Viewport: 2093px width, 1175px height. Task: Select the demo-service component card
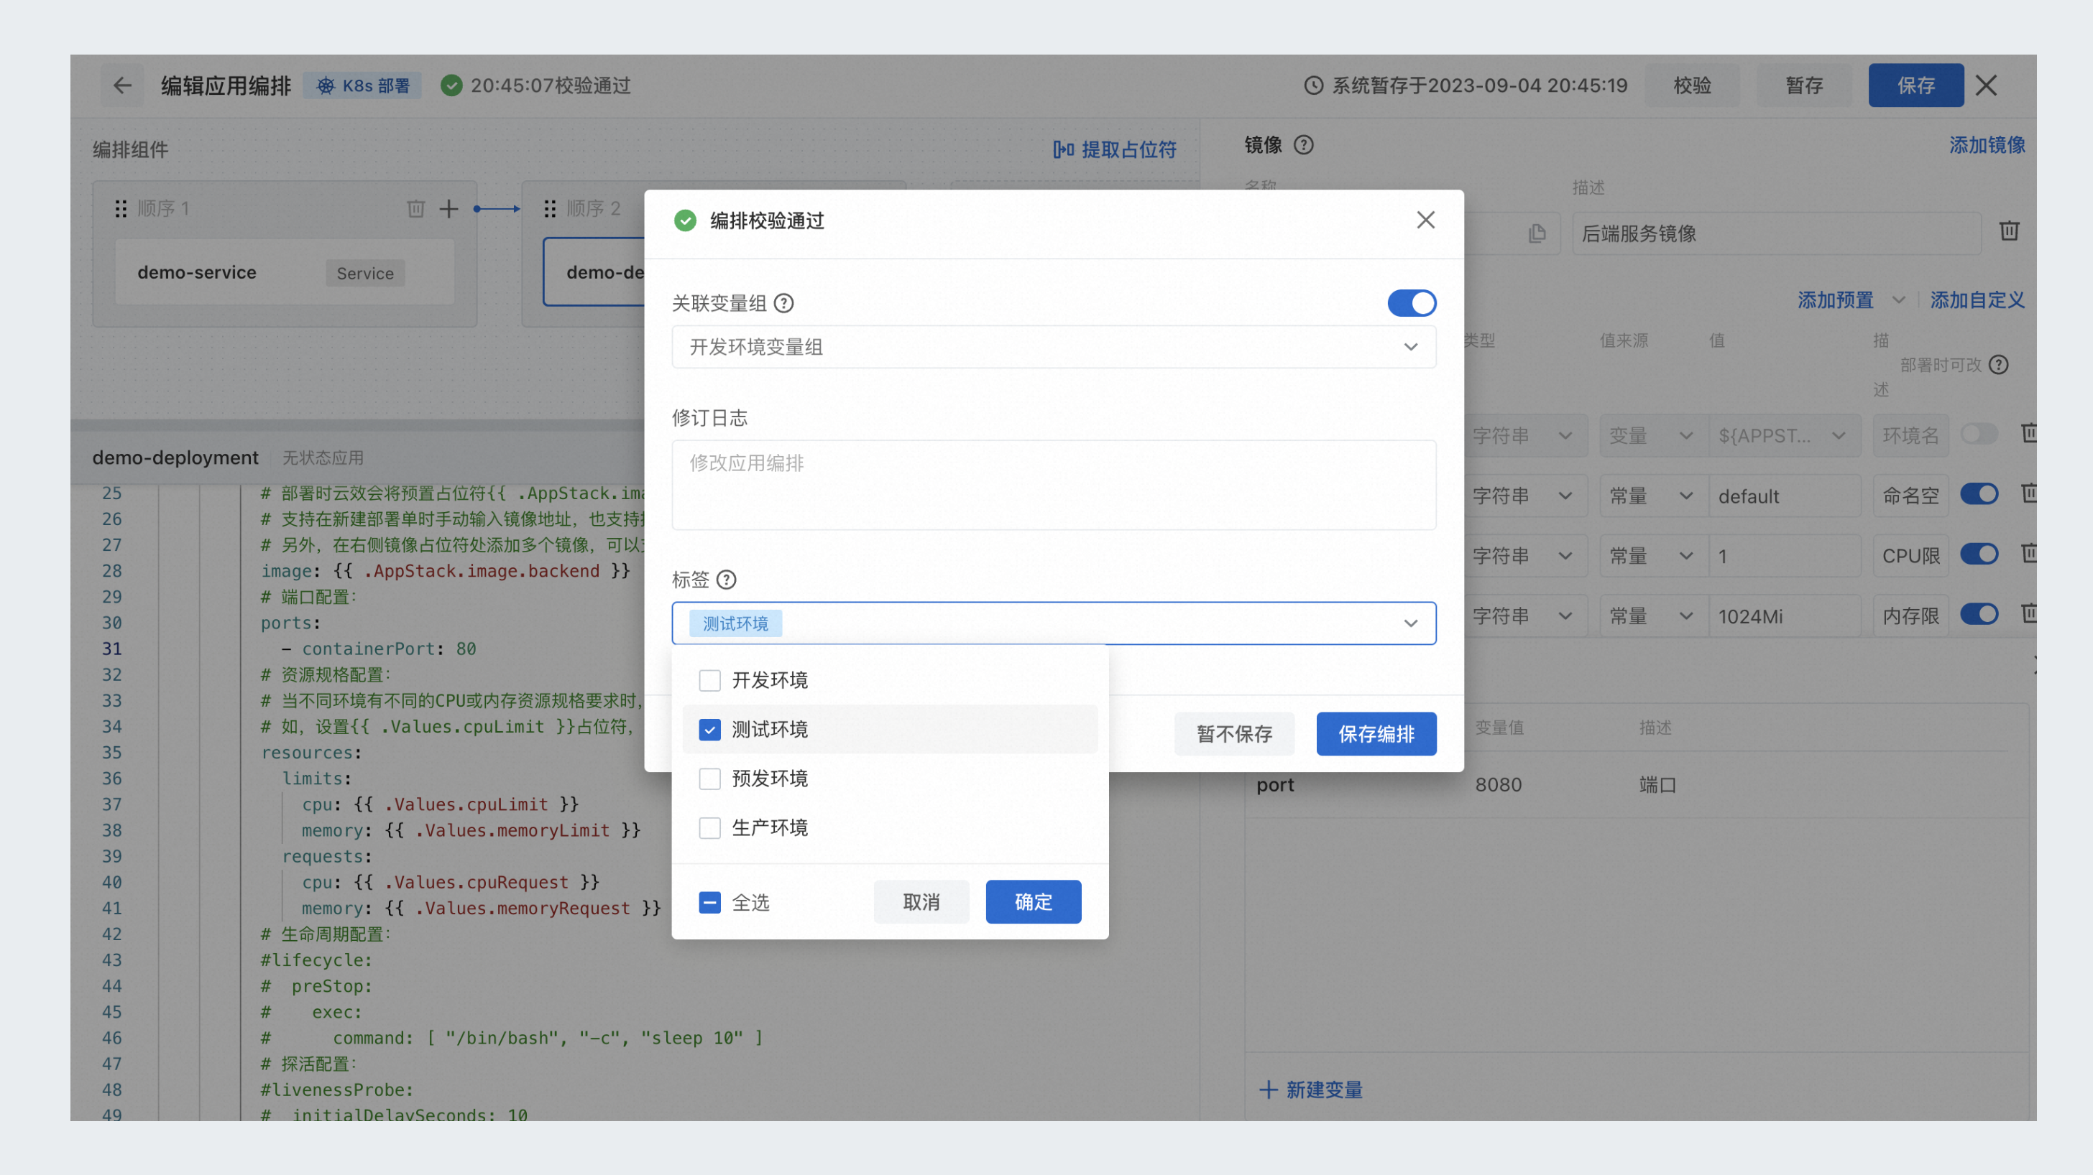point(285,273)
